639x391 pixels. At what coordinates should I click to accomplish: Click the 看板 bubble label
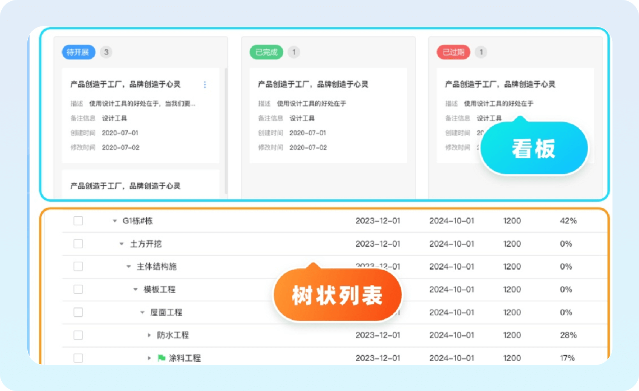click(533, 149)
